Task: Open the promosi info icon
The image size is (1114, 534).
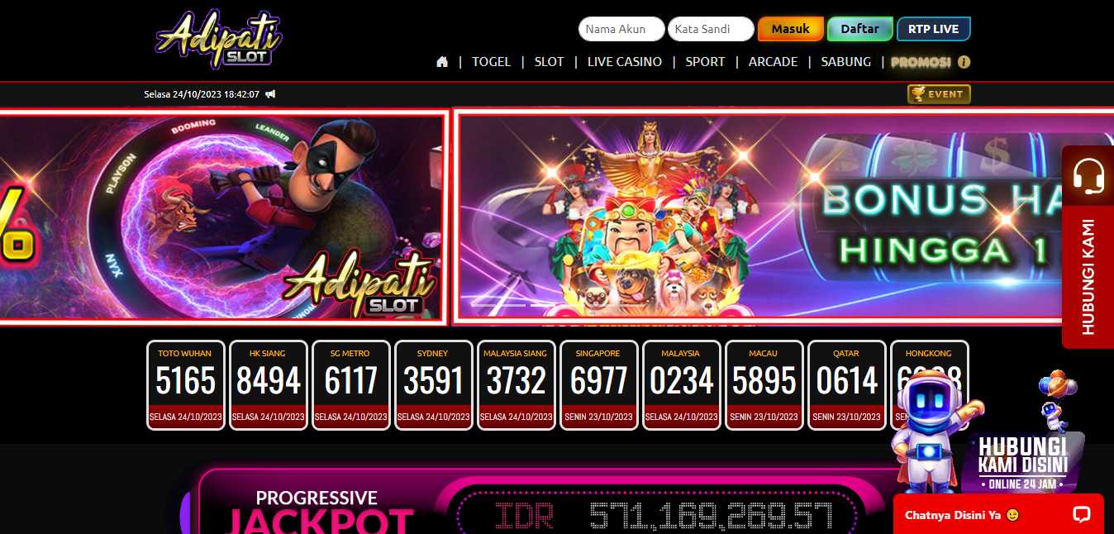Action: click(964, 62)
